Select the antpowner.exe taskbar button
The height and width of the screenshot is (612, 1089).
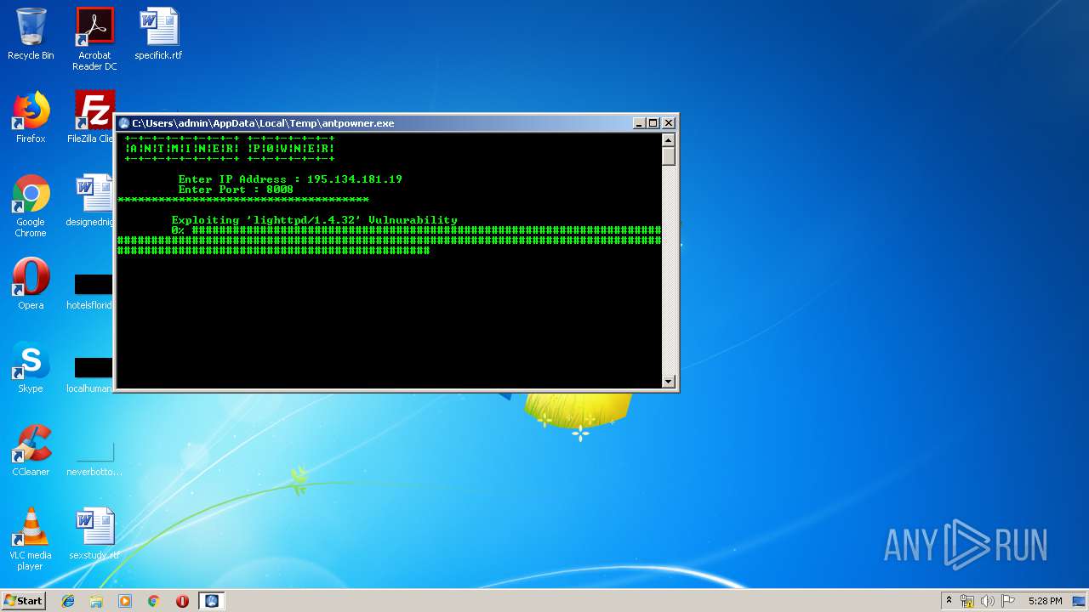tap(212, 601)
